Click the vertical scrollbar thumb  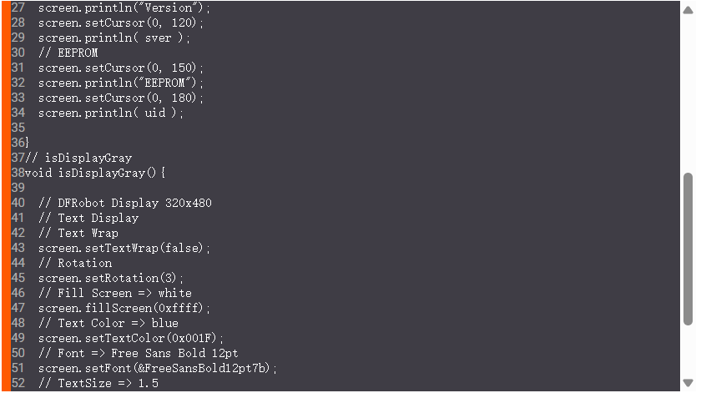[688, 249]
